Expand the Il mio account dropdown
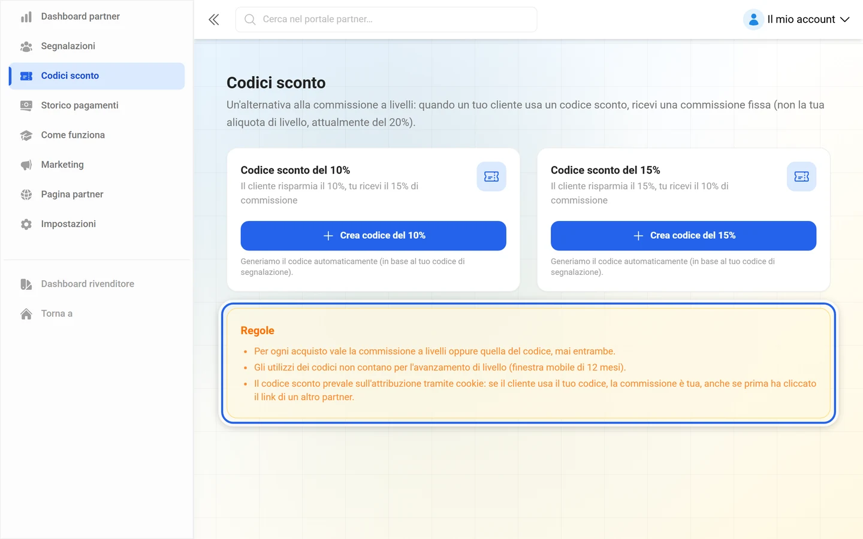 [797, 19]
